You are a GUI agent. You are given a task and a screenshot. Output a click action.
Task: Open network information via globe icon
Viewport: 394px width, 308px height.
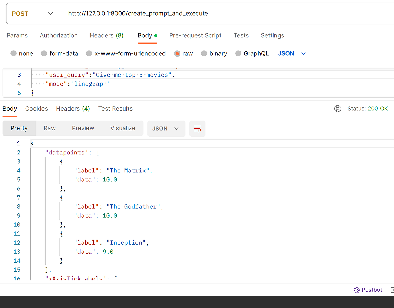click(337, 109)
